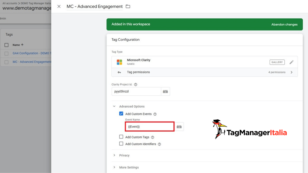Viewport: 308px width, 173px height.
Task: Enable Add Custom Tags
Action: 121,137
